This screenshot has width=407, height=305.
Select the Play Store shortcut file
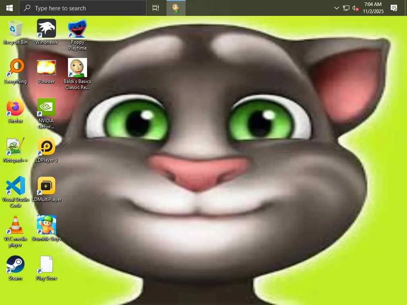pyautogui.click(x=46, y=268)
